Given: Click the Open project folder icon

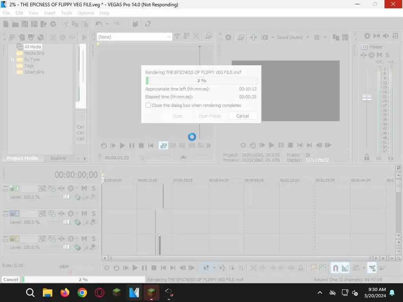Looking at the screenshot, I should point(15,24).
